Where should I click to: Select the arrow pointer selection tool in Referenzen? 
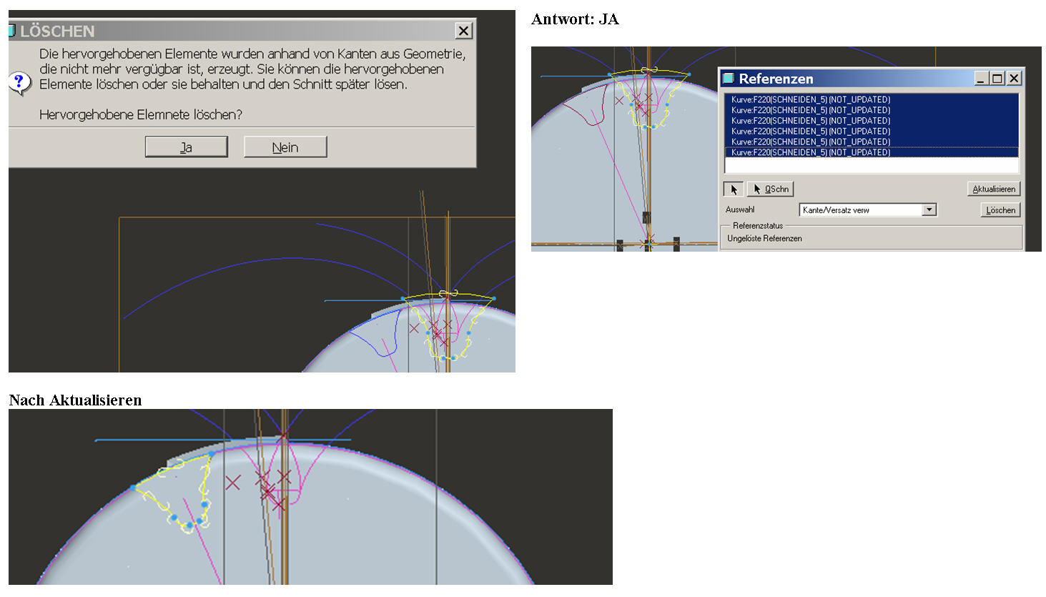coord(734,189)
